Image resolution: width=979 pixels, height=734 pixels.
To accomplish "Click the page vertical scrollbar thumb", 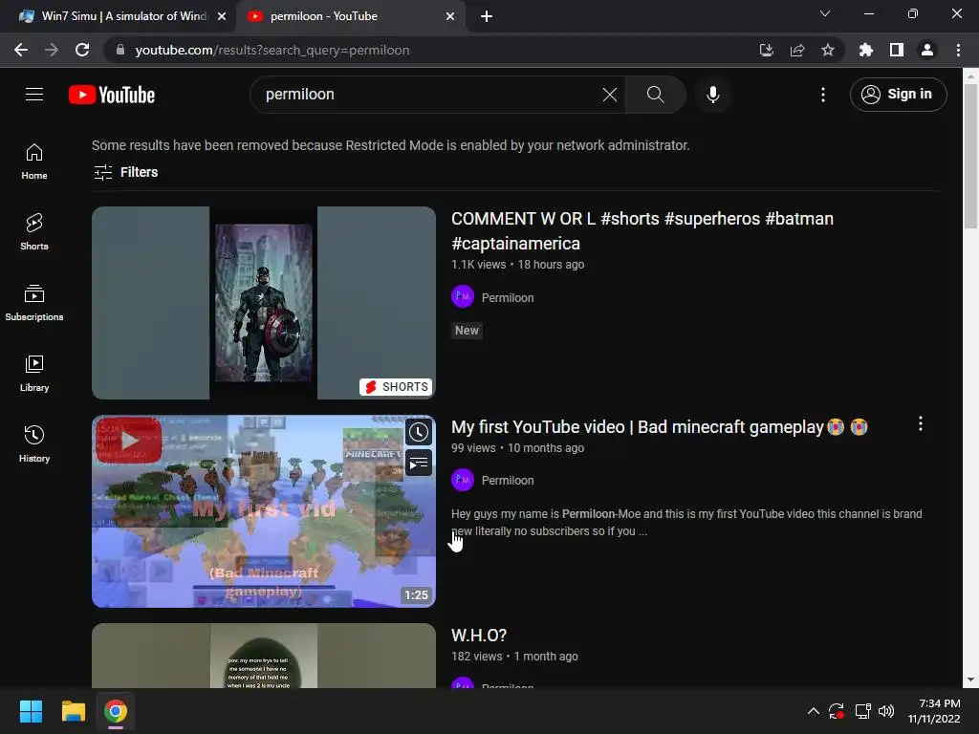I will pyautogui.click(x=970, y=156).
